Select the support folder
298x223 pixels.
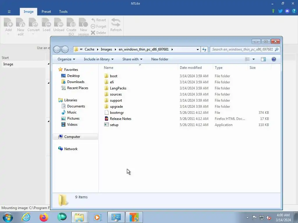pyautogui.click(x=116, y=100)
